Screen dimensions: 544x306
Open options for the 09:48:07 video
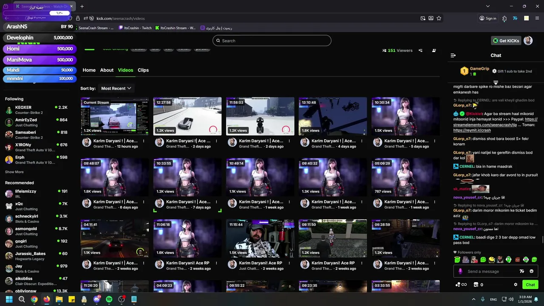(x=144, y=202)
